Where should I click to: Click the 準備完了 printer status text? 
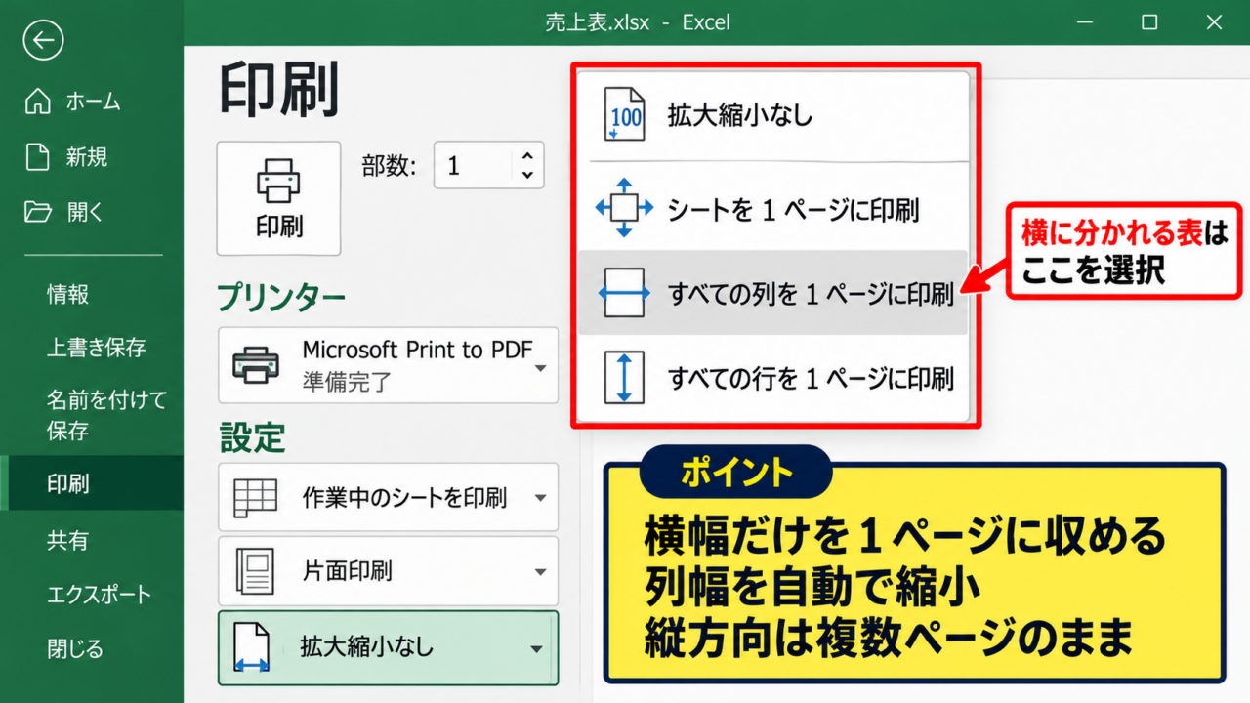[347, 383]
